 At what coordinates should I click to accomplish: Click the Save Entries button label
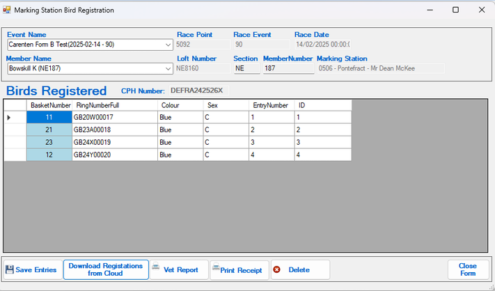pyautogui.click(x=36, y=270)
